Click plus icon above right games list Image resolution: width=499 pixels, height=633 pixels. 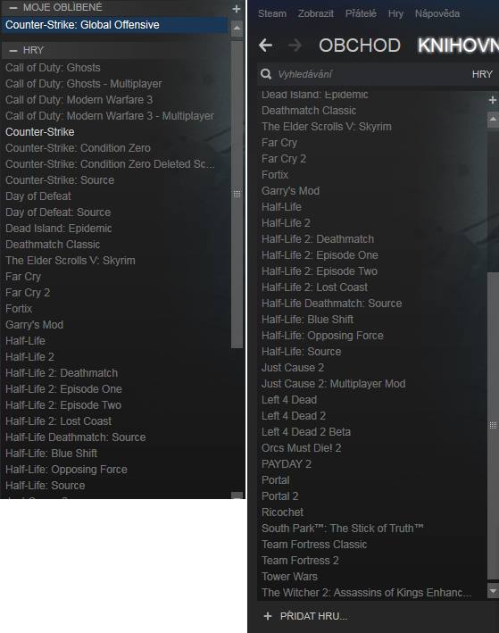[493, 100]
